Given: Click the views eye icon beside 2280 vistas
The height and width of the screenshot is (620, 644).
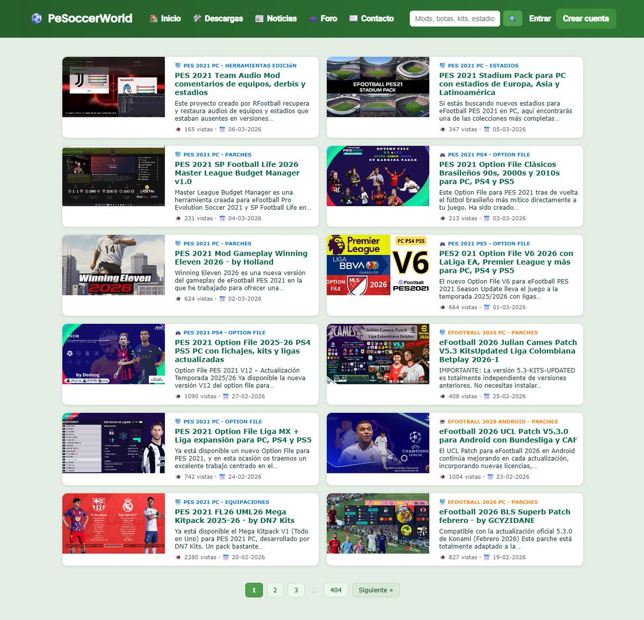Looking at the screenshot, I should [x=179, y=557].
